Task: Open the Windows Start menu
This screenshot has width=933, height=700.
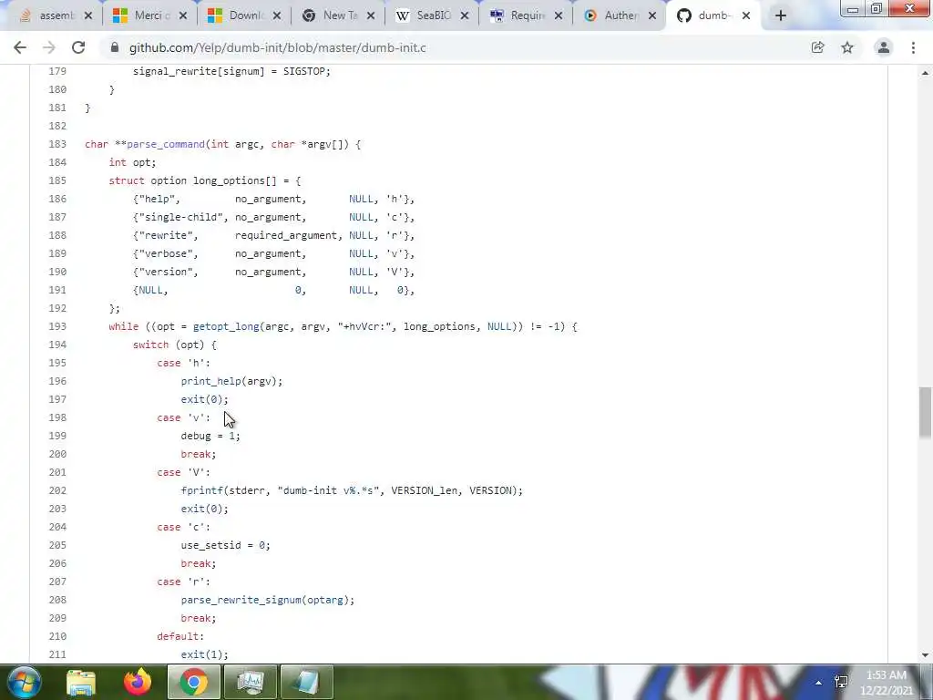Action: pyautogui.click(x=25, y=682)
